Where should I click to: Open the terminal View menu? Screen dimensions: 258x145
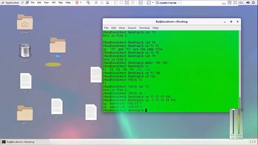pos(122,28)
